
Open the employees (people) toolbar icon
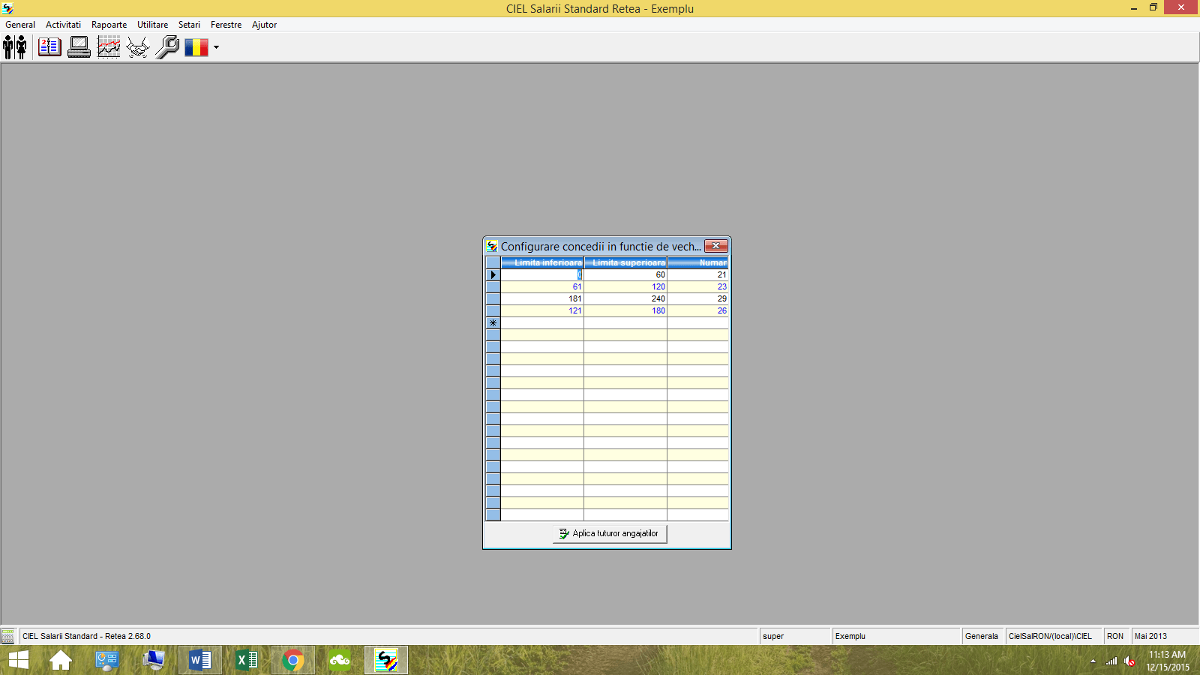tap(15, 47)
